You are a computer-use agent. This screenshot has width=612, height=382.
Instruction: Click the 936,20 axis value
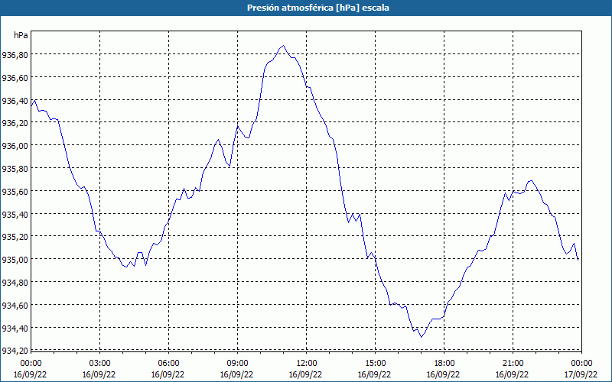[15, 124]
